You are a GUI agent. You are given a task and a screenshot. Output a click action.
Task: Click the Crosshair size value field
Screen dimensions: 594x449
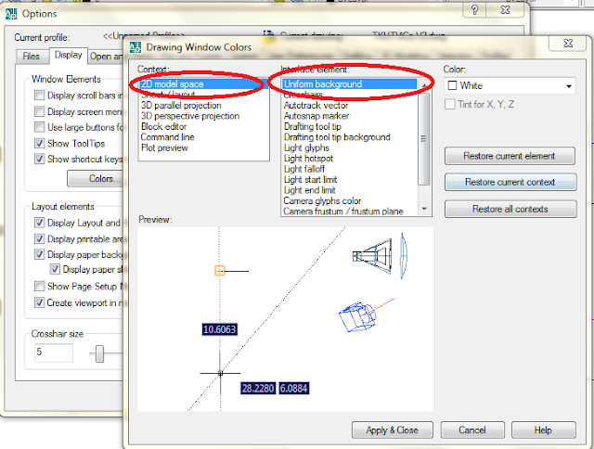point(54,353)
